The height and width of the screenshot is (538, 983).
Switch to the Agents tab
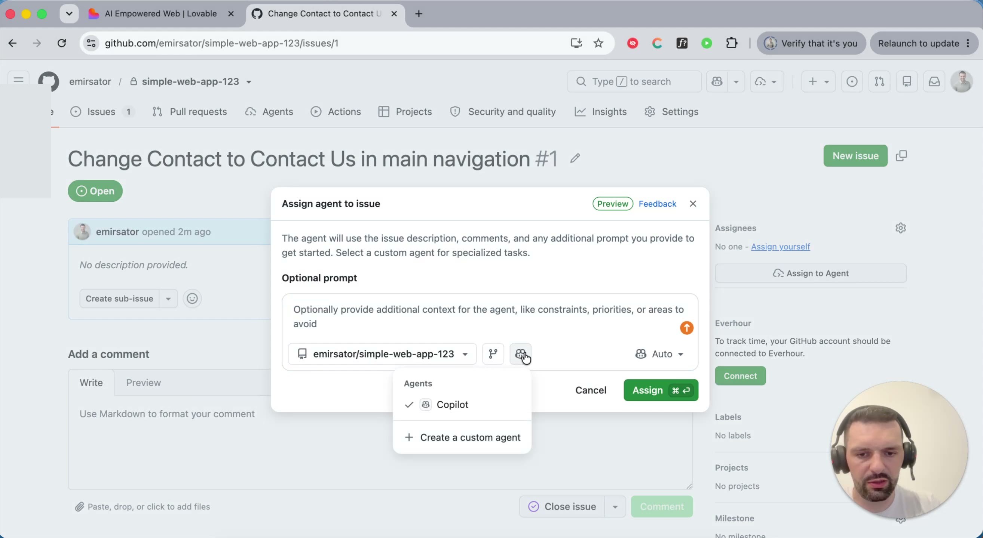tap(269, 112)
